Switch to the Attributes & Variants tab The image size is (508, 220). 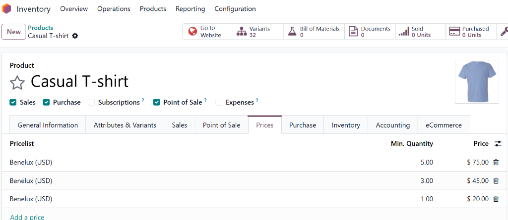125,125
